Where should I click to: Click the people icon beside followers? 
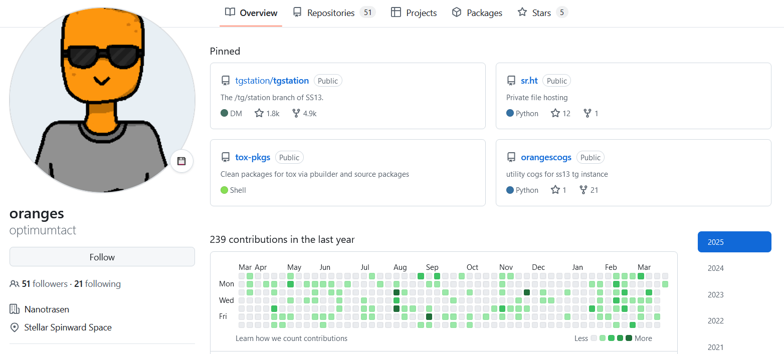click(x=15, y=284)
